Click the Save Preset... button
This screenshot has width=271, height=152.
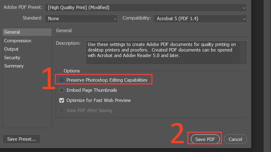[x=22, y=139]
